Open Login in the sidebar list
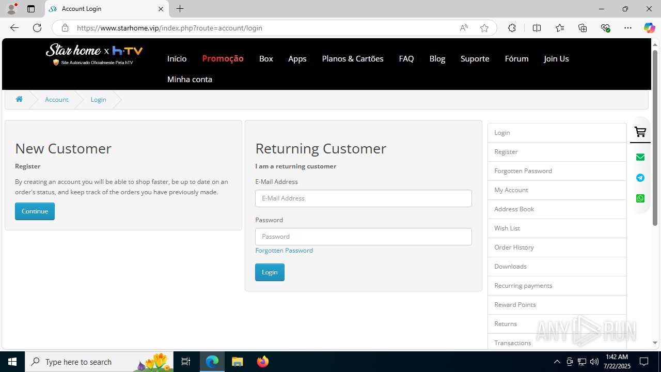The width and height of the screenshot is (661, 372). pyautogui.click(x=557, y=133)
